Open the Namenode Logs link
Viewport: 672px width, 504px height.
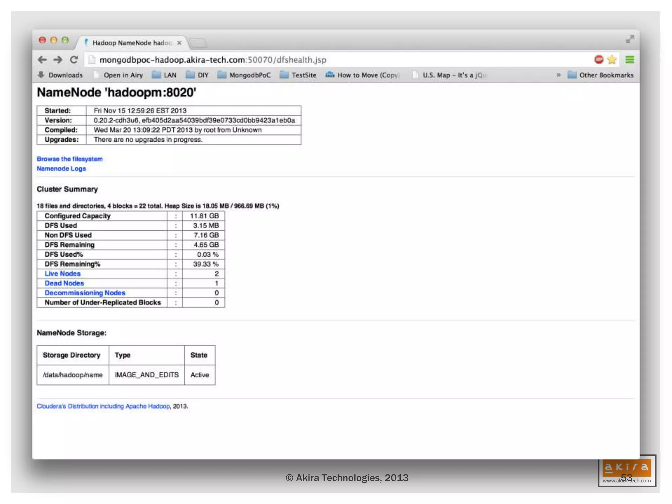tap(61, 169)
